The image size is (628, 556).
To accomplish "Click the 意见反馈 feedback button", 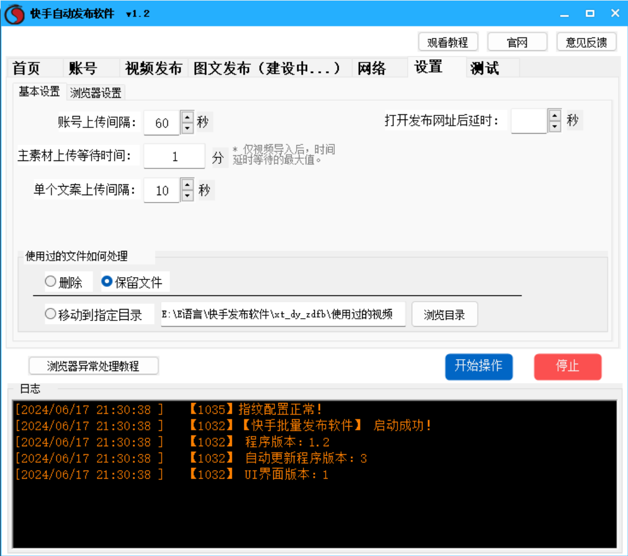I will tap(586, 42).
